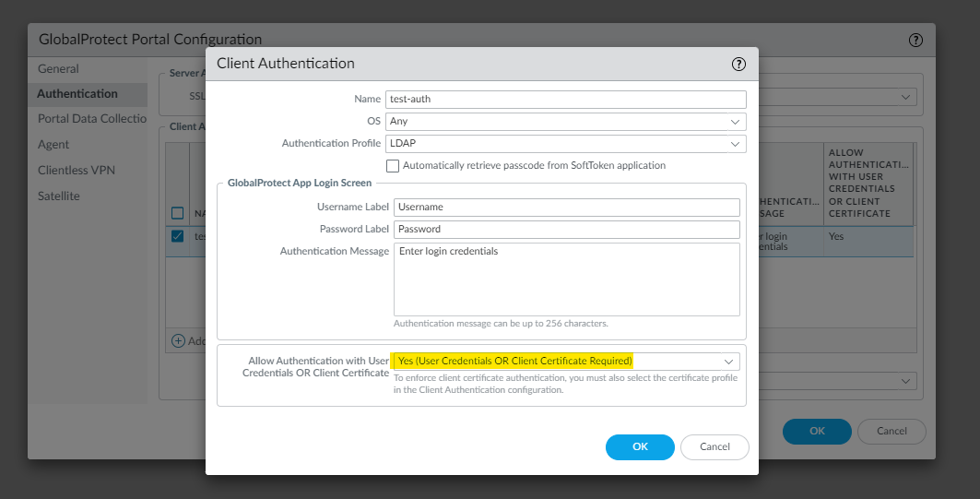
Task: Click the Add plus icon
Action: pyautogui.click(x=179, y=339)
